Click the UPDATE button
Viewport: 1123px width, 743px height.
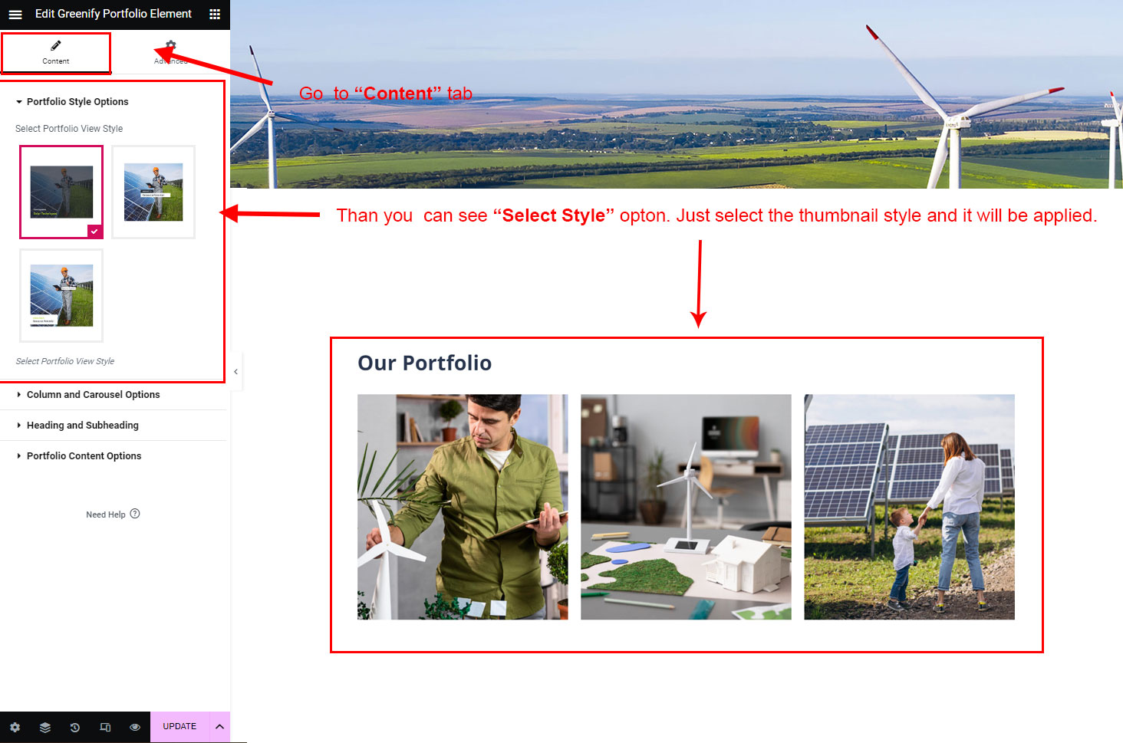pyautogui.click(x=179, y=727)
